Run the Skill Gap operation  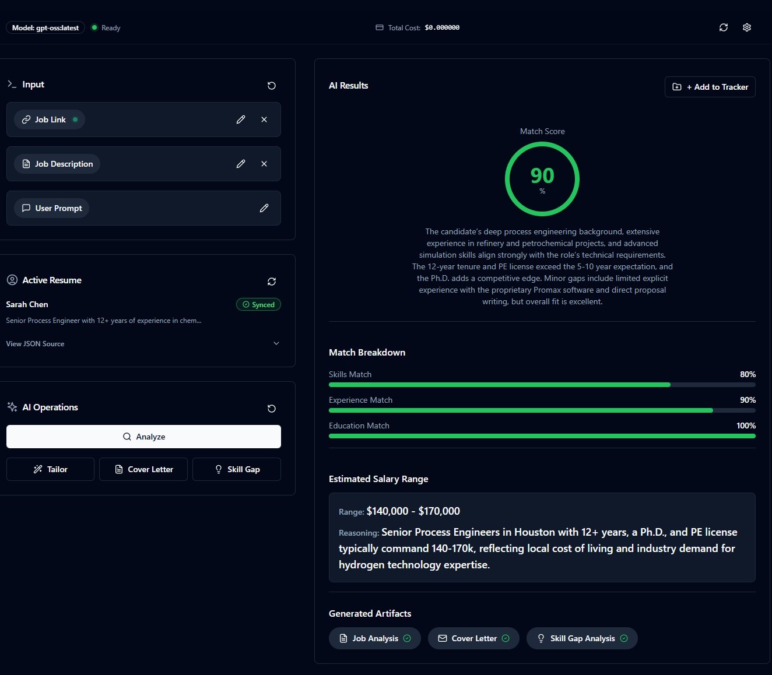237,469
